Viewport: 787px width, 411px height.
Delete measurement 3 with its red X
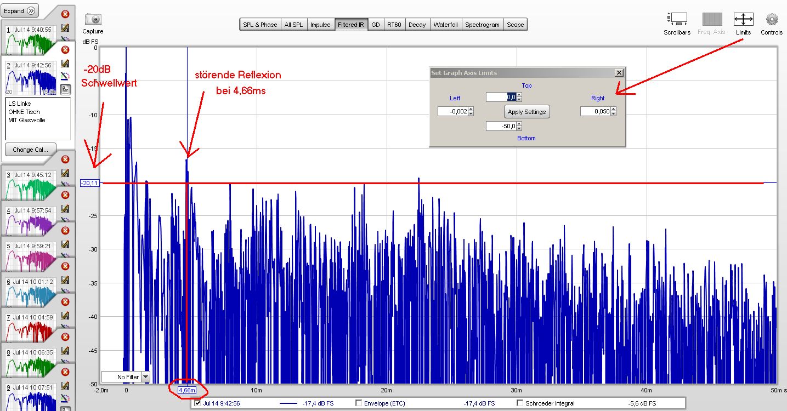(65, 159)
